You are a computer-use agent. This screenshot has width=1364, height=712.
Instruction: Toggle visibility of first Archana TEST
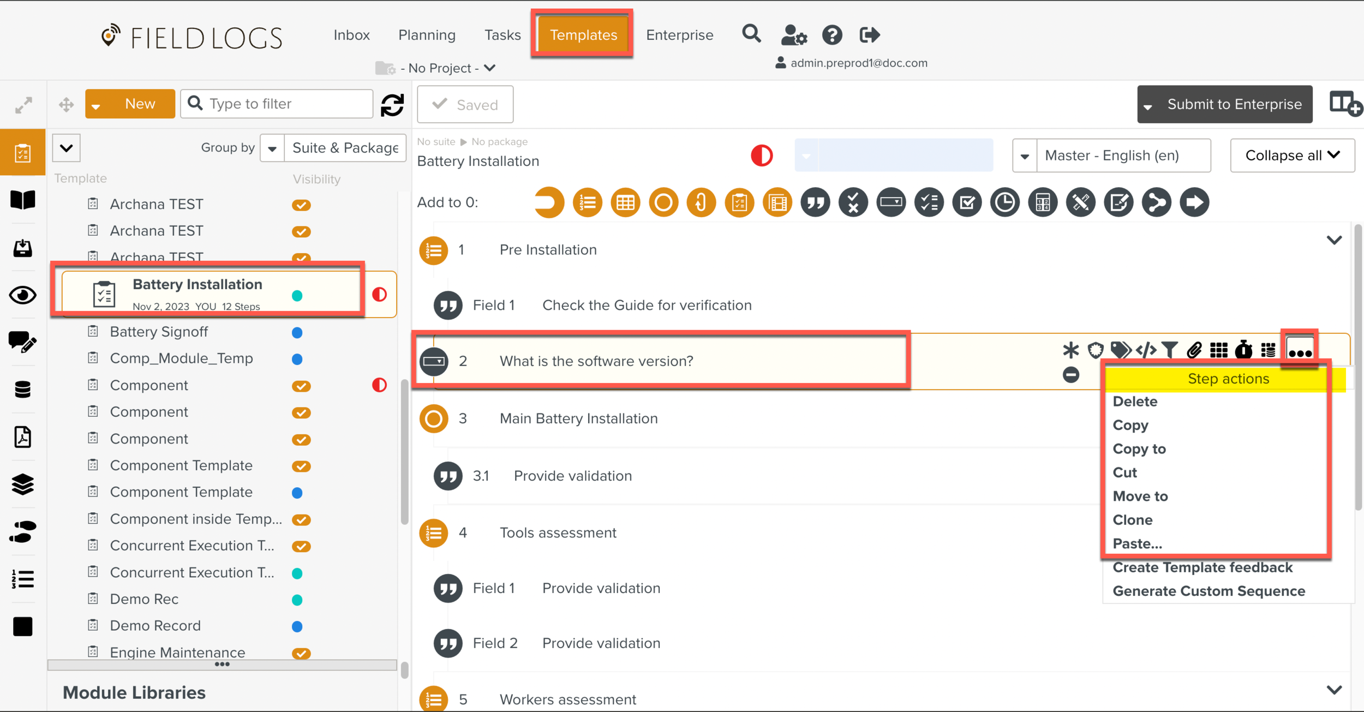pos(301,205)
